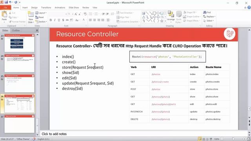Toggle Italic formatting
Image resolution: width=251 pixels, height=141 pixels.
(55, 20)
